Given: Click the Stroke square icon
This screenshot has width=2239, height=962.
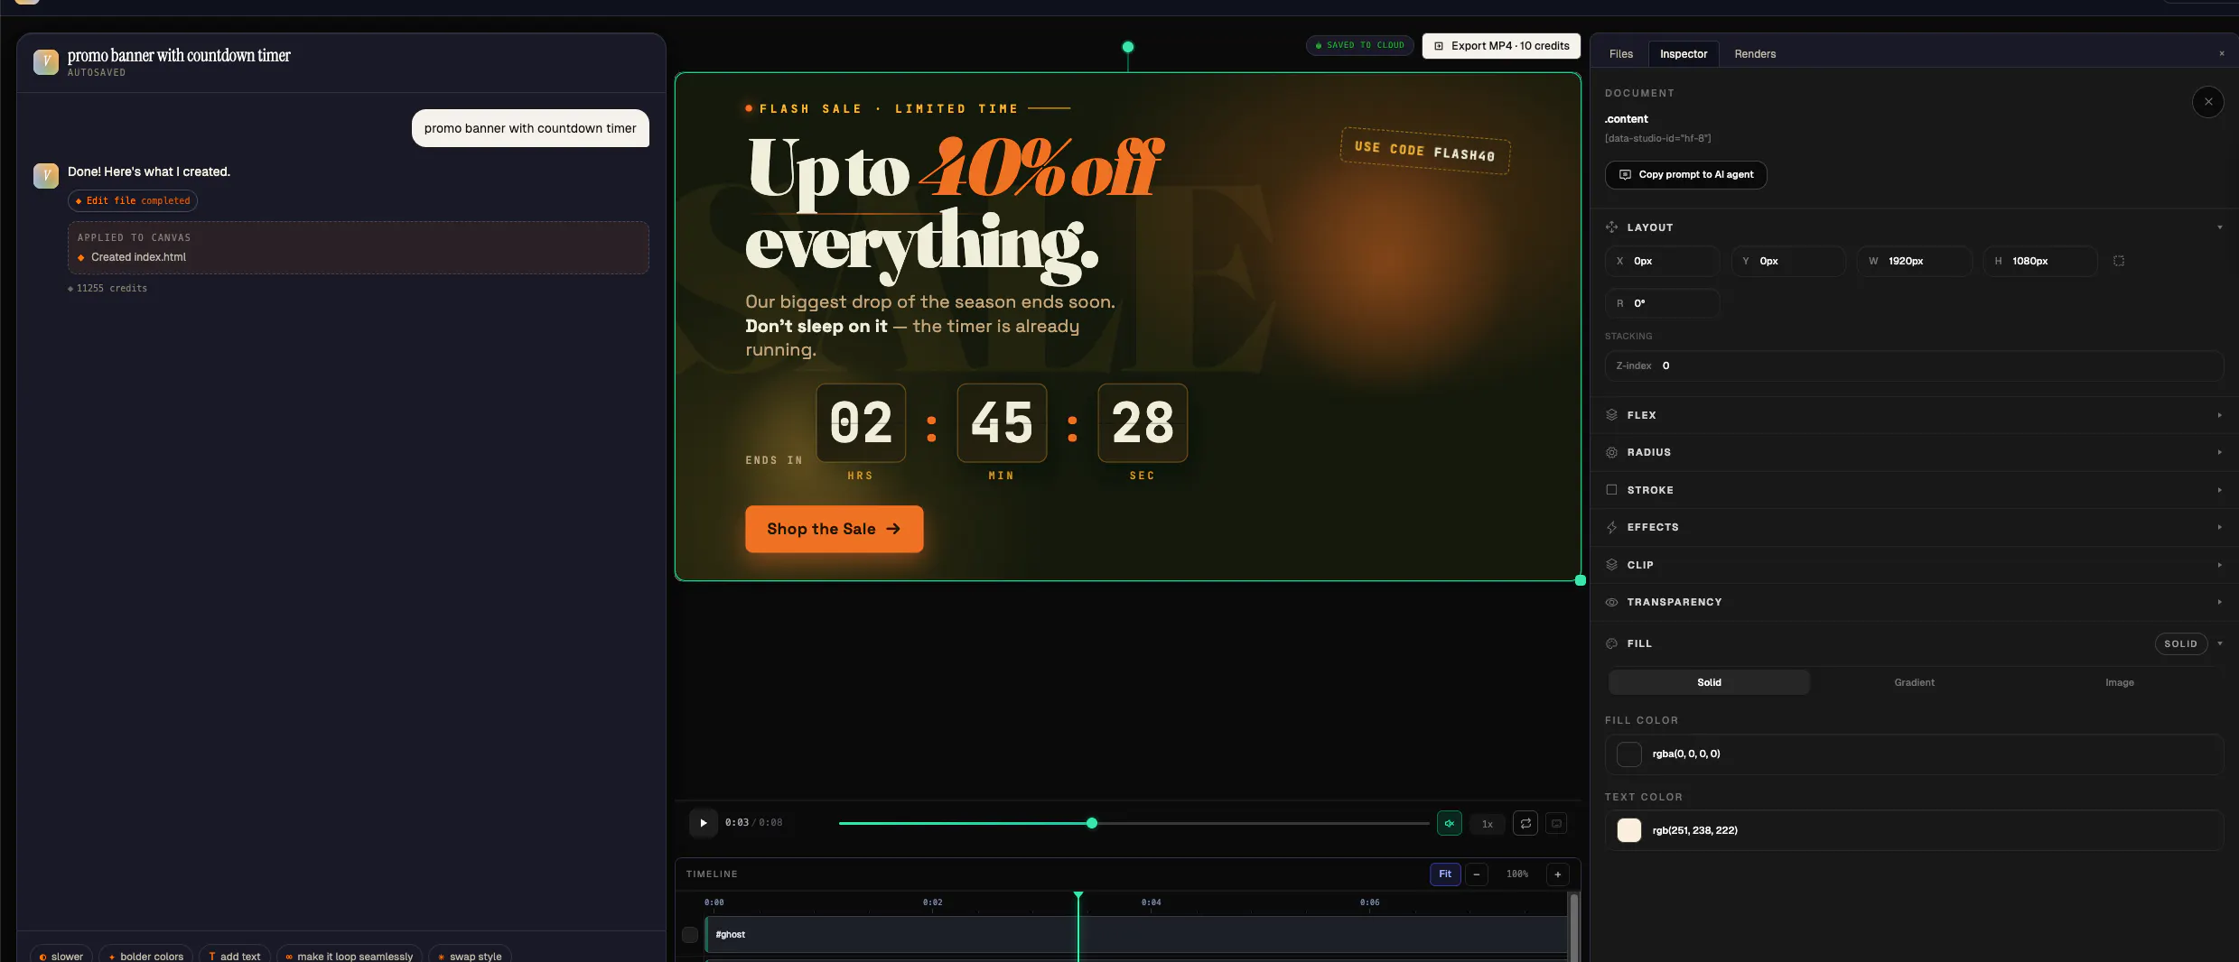Looking at the screenshot, I should (1612, 490).
